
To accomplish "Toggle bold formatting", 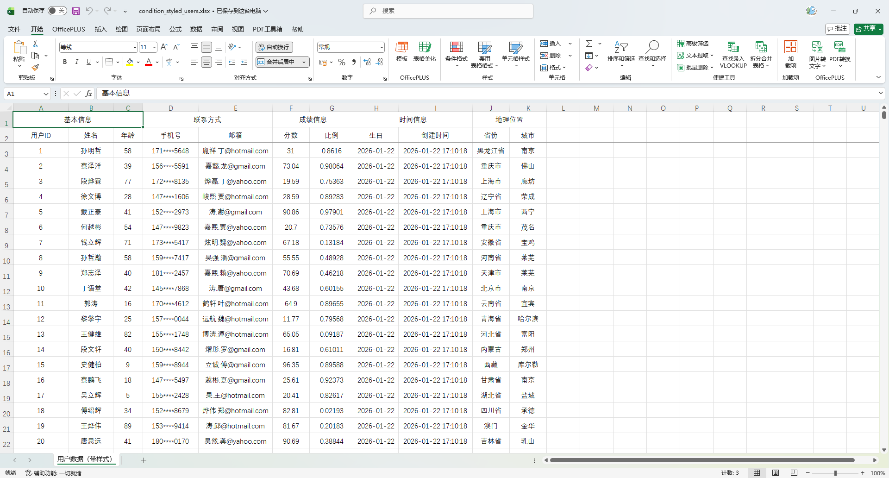I will coord(65,62).
